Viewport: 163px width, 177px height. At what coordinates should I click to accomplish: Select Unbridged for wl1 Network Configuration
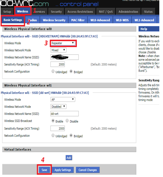click(x=53, y=136)
